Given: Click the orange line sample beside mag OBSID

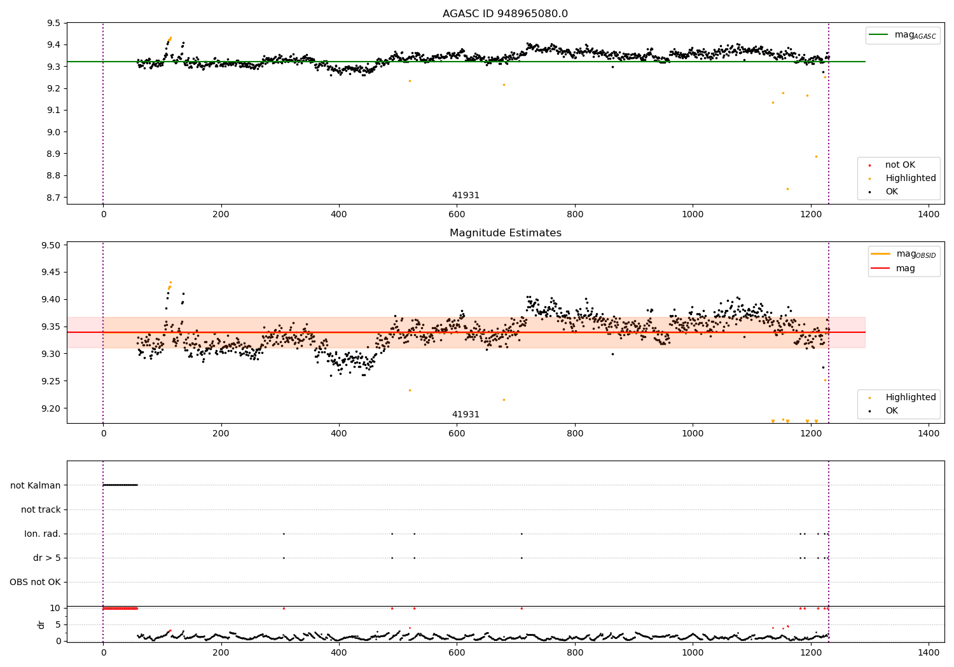Looking at the screenshot, I should tap(881, 254).
